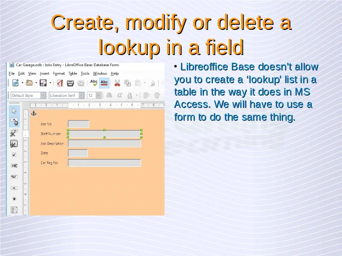Click the bullet text about Libreoffice Base
Image resolution: width=342 pixels, height=256 pixels.
pyautogui.click(x=246, y=92)
